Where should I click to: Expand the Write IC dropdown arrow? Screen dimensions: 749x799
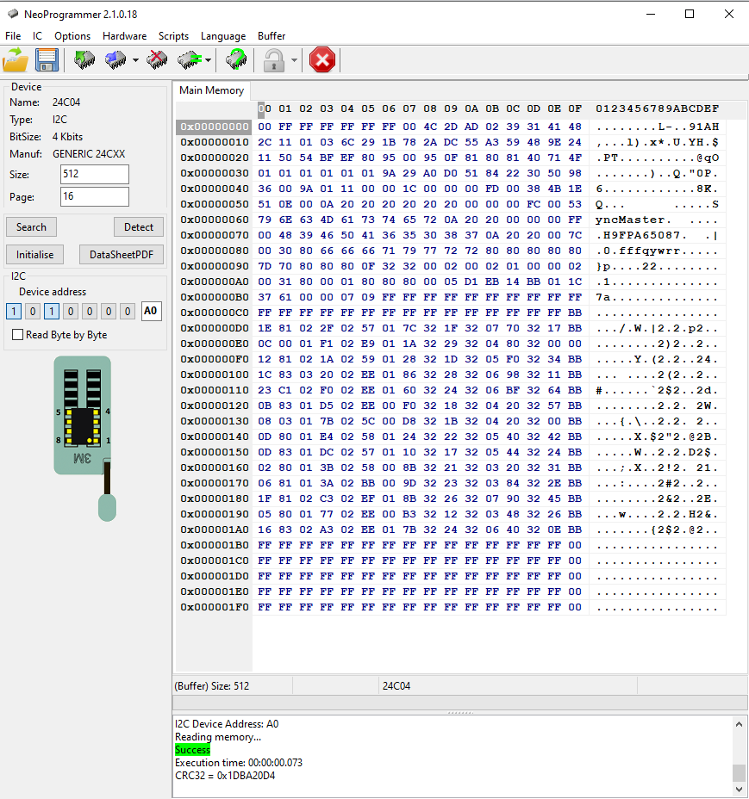pos(135,61)
